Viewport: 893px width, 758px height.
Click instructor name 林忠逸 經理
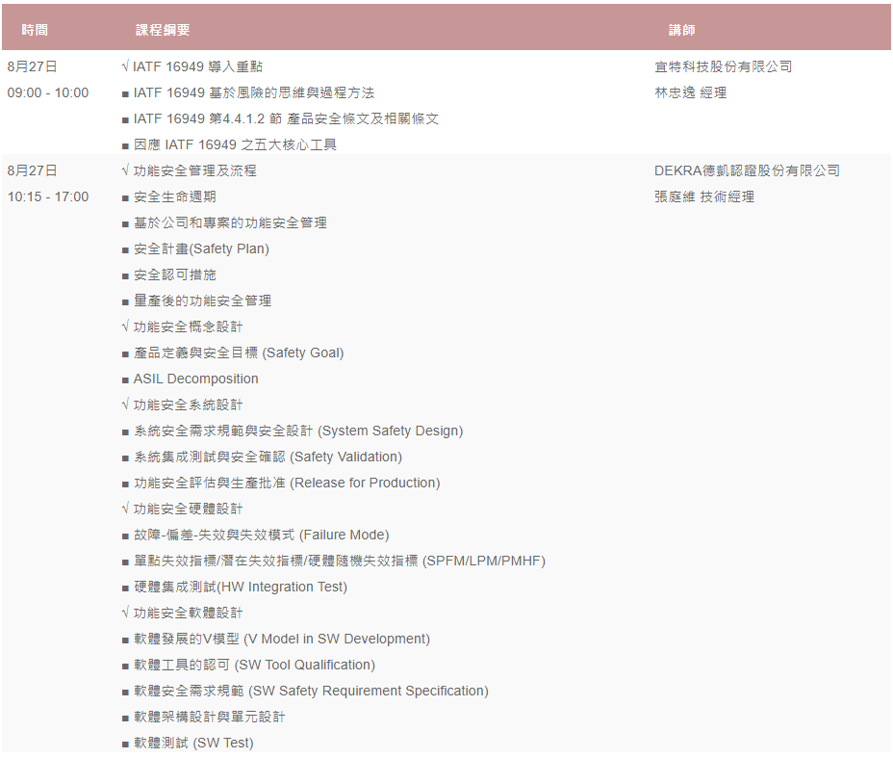pyautogui.click(x=690, y=92)
